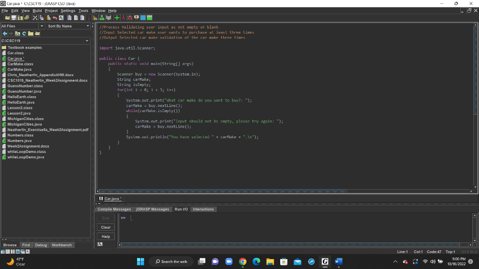Click the browser back arrow icon

pyautogui.click(x=5, y=34)
